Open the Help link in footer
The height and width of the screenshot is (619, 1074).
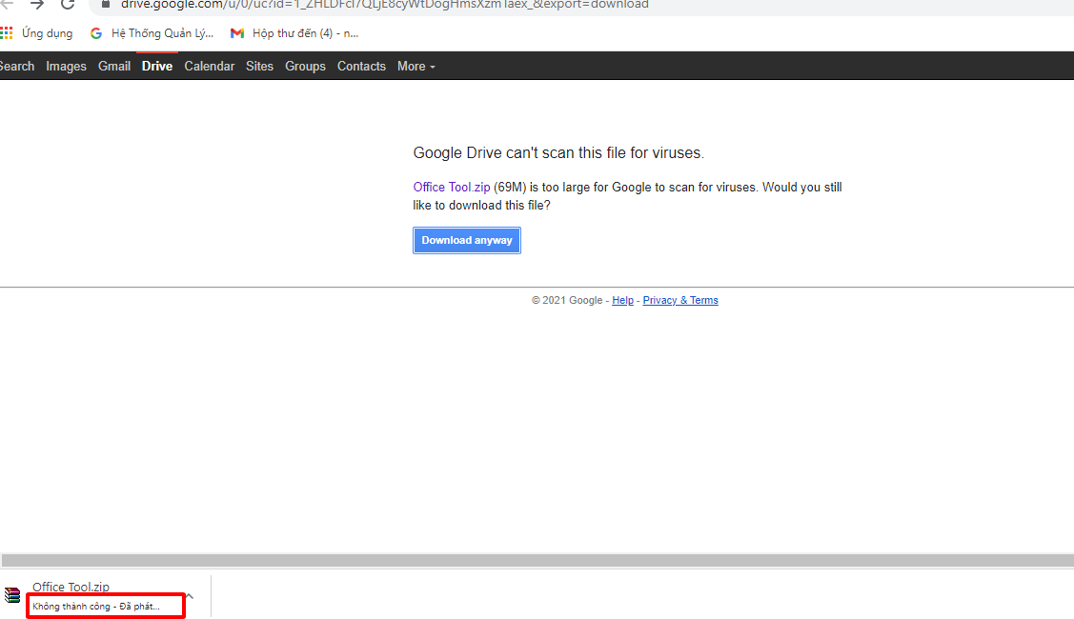pos(622,300)
